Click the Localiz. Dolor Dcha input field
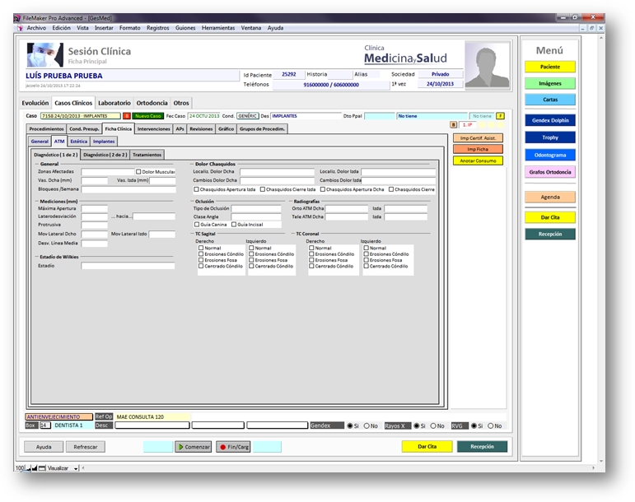 pos(277,172)
